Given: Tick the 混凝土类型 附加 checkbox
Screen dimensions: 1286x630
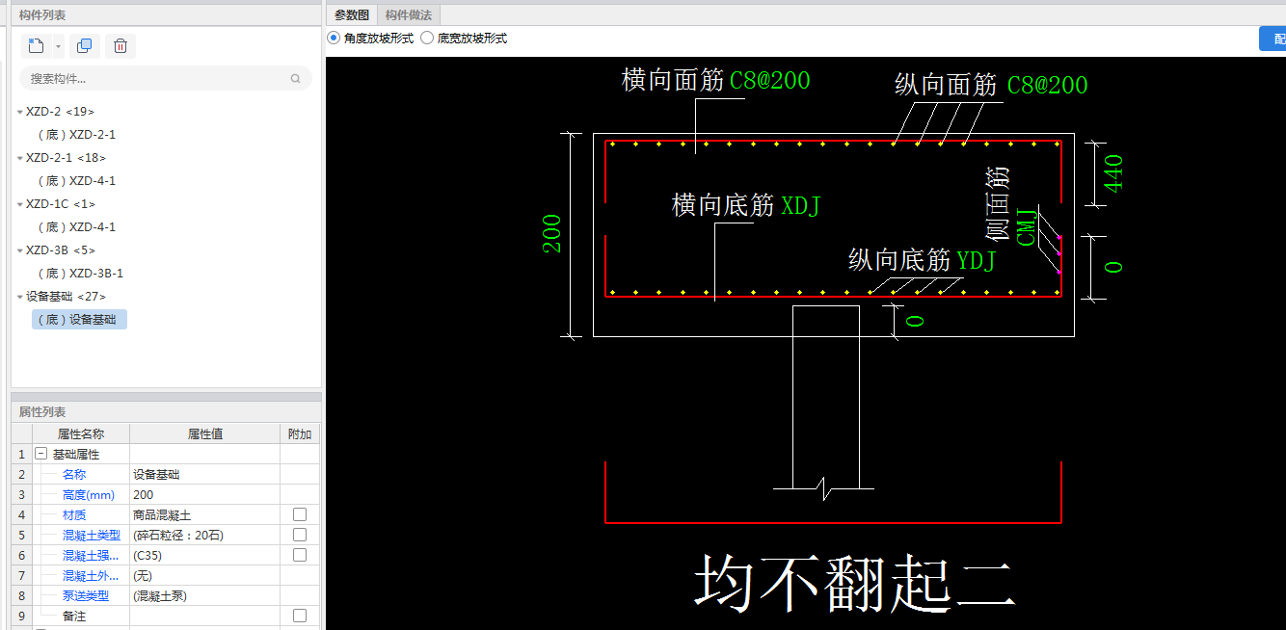Looking at the screenshot, I should tap(300, 535).
